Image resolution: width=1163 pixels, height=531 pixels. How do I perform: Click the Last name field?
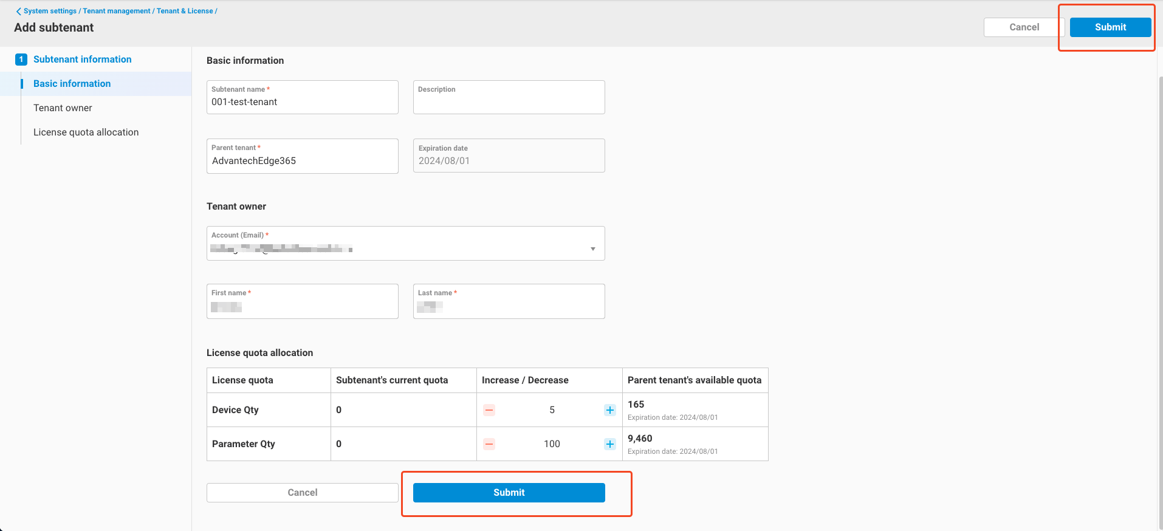[509, 301]
